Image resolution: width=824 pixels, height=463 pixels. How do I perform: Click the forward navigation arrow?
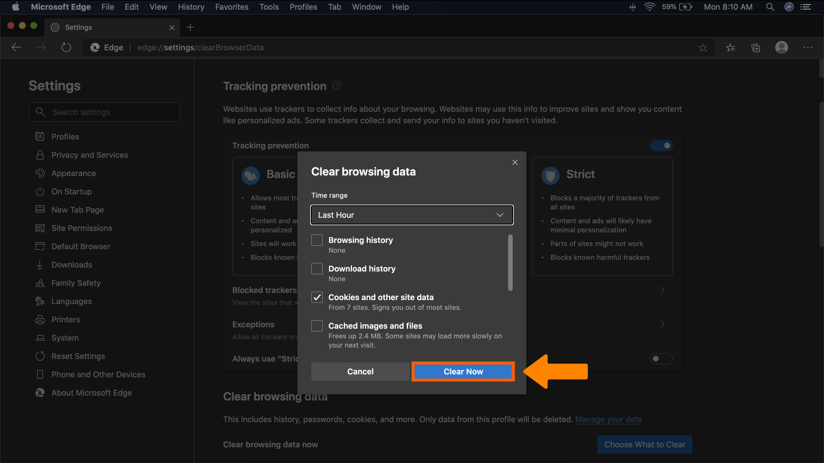[x=41, y=47]
